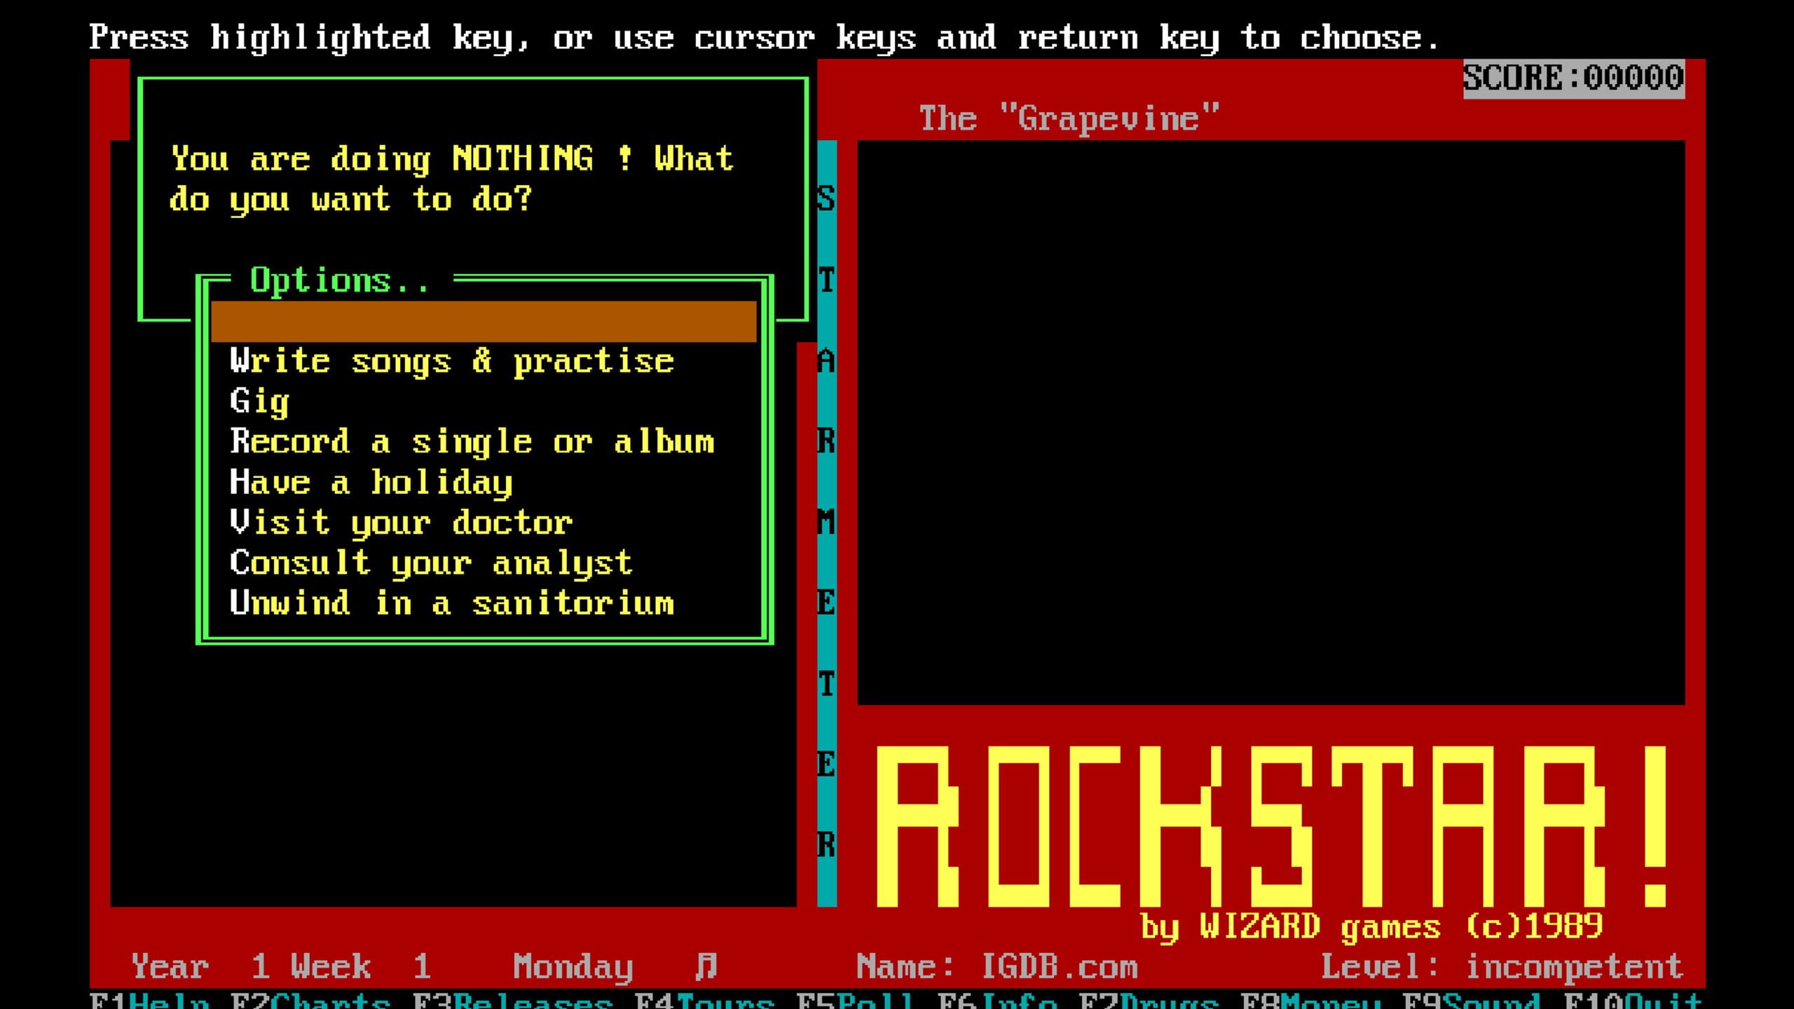The image size is (1794, 1009).
Task: Click the SCORE counter display
Action: [1573, 78]
